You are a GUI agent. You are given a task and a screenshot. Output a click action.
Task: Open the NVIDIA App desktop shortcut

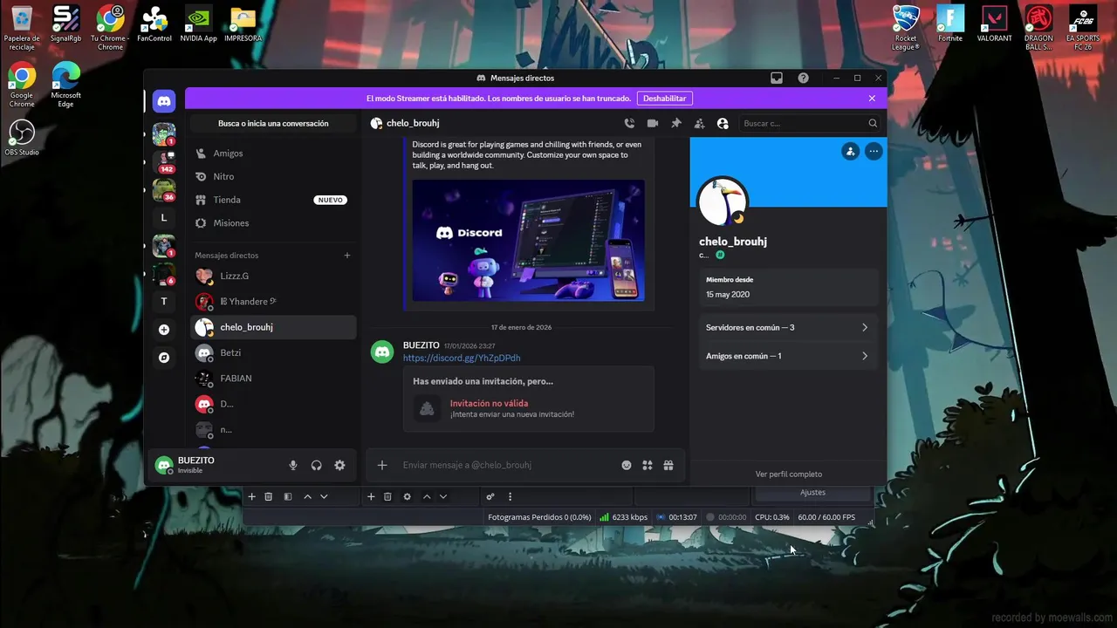[198, 24]
